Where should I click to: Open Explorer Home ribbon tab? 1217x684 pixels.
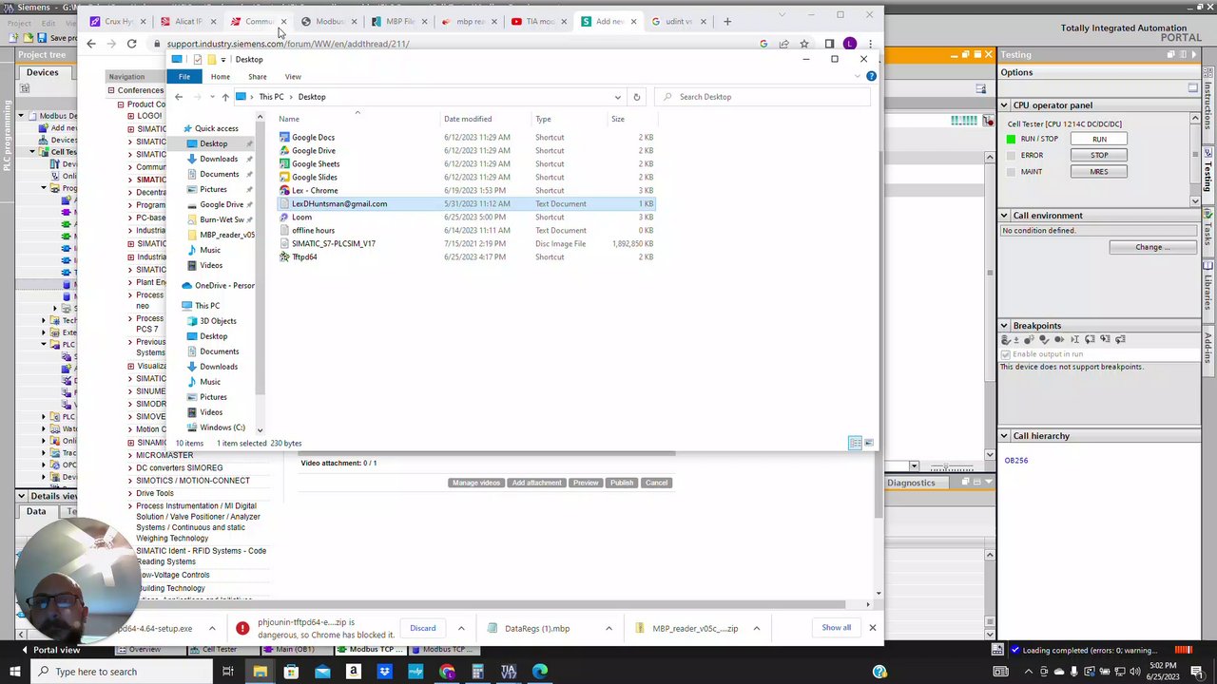[220, 77]
